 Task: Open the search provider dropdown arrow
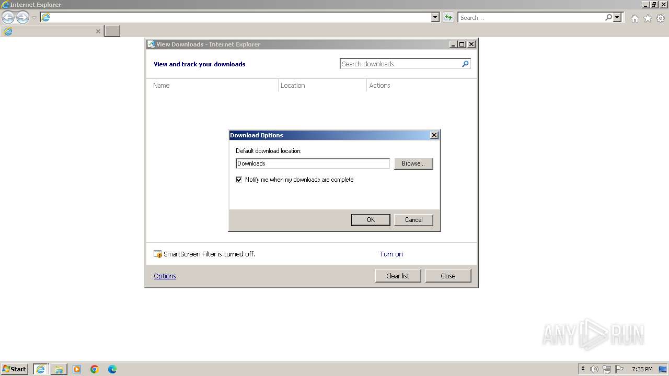tap(617, 17)
